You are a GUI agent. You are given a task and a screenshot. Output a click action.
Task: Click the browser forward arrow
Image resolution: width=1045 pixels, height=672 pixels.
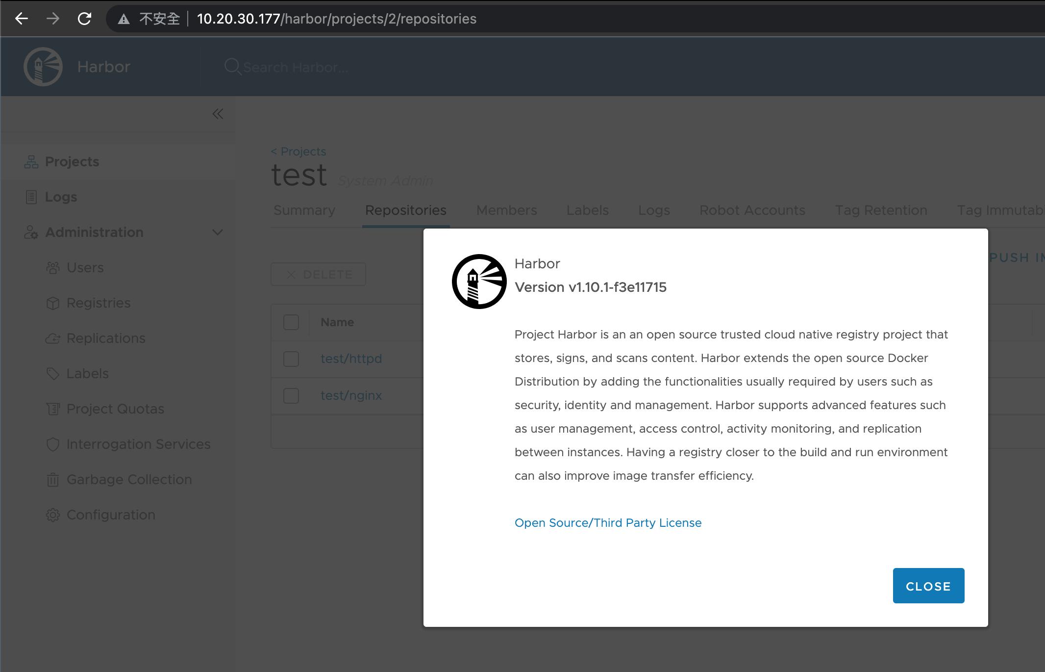[53, 19]
